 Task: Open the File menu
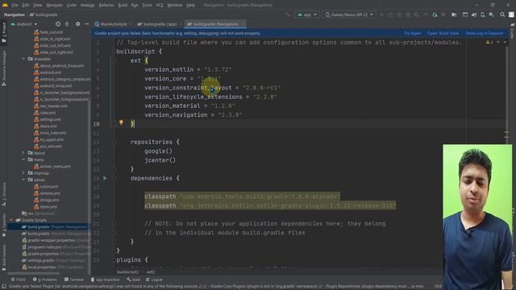pos(15,6)
